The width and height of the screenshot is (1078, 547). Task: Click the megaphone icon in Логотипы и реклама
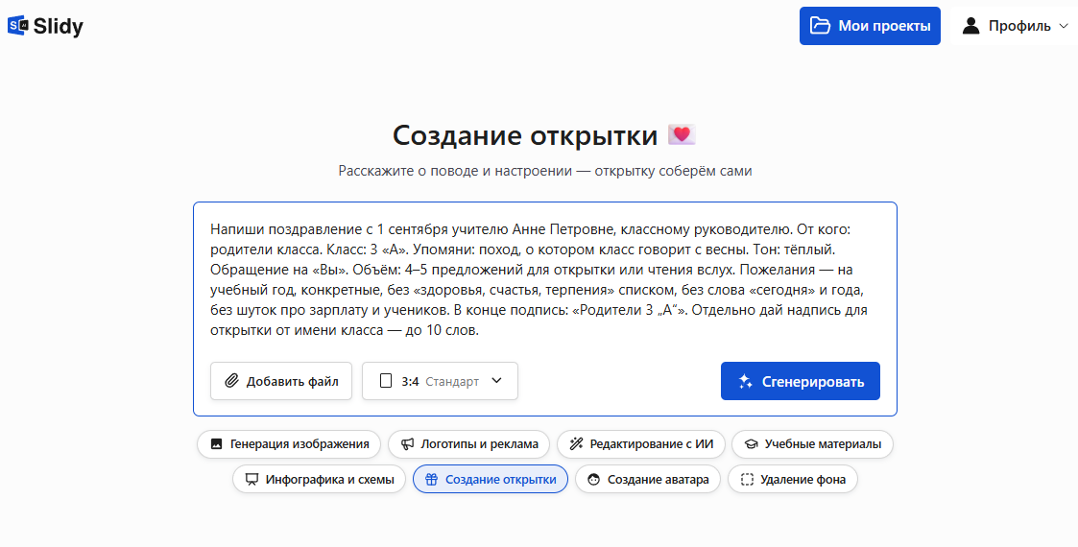pos(408,444)
